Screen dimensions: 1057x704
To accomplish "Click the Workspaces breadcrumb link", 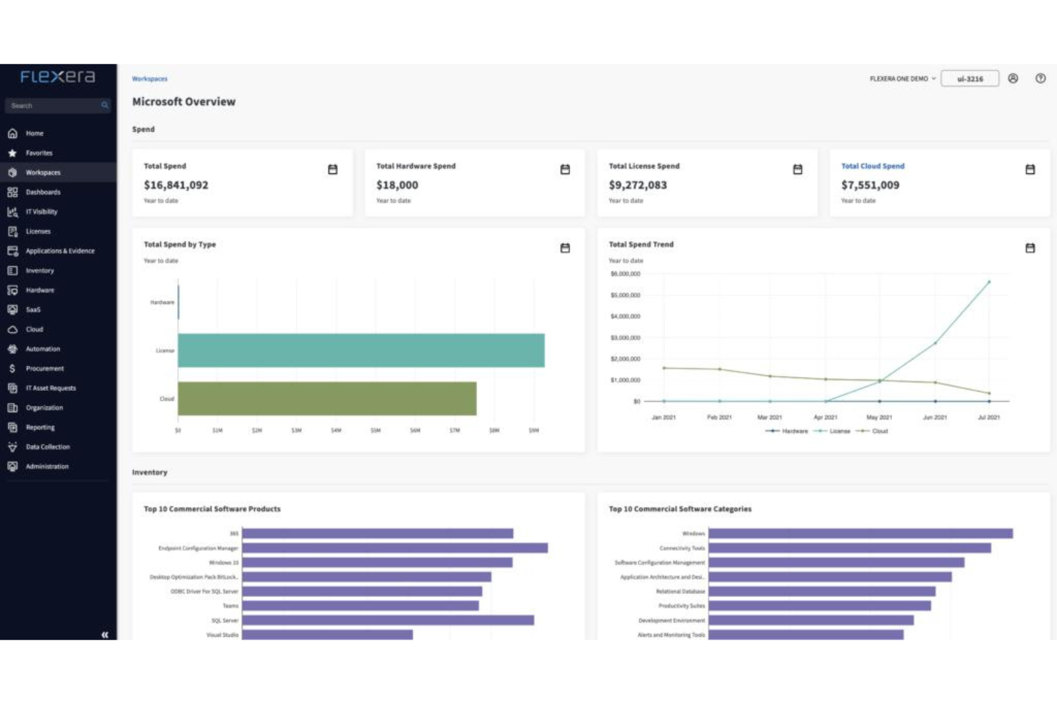I will (x=149, y=78).
